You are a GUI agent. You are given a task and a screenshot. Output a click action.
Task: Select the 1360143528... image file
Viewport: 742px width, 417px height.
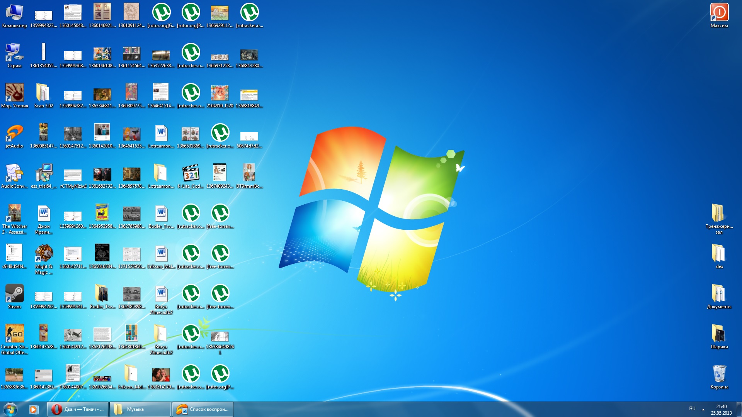point(44,337)
